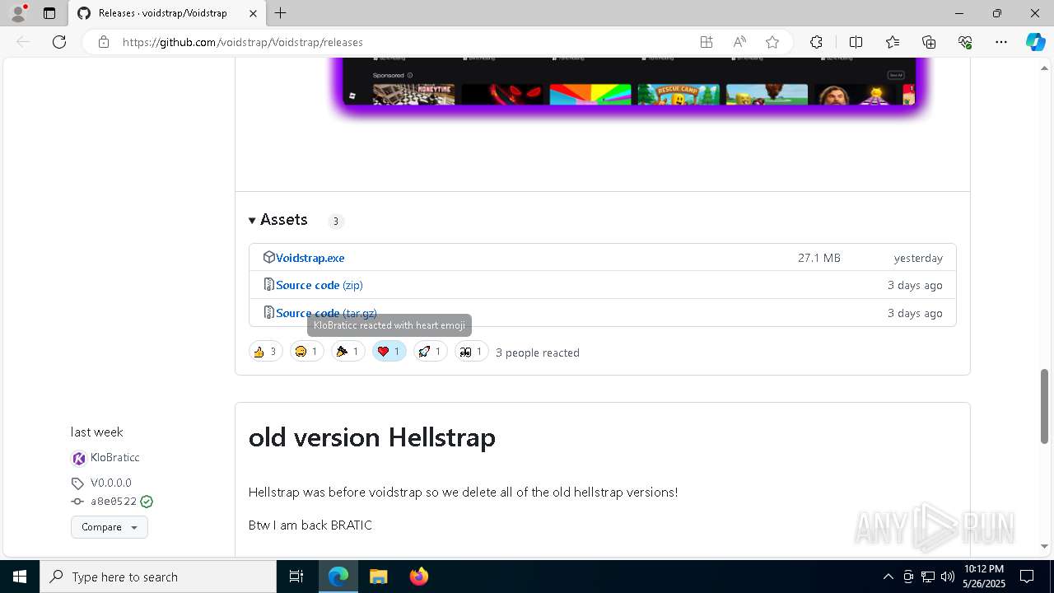This screenshot has width=1054, height=593.
Task: Toggle thumbs up reaction
Action: pyautogui.click(x=265, y=352)
